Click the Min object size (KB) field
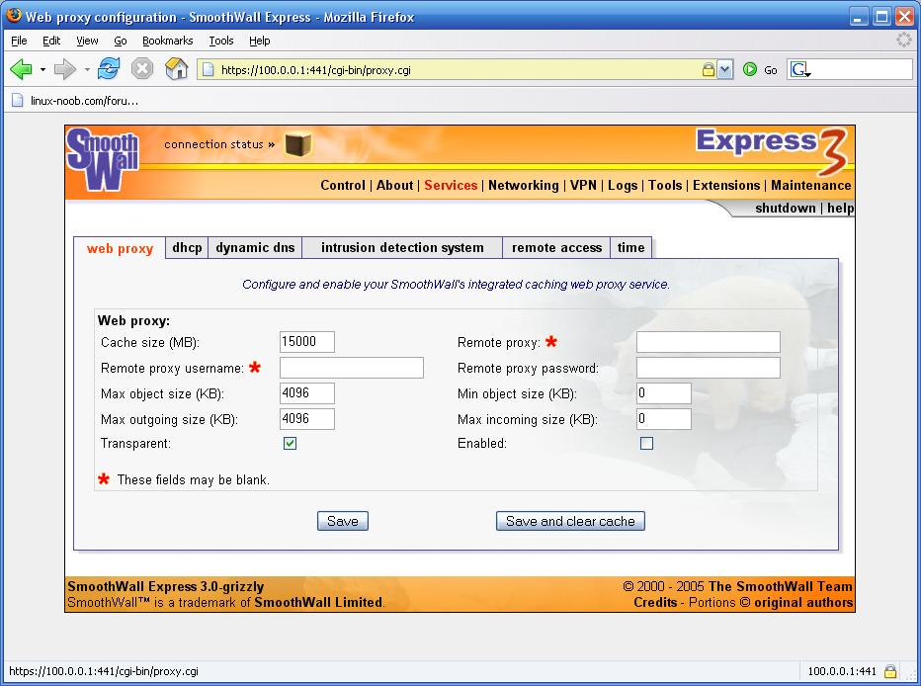This screenshot has width=921, height=686. point(664,393)
